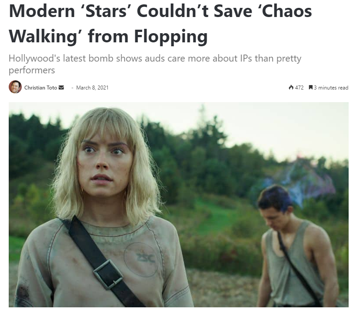Click the blonde woman's face in photo
The height and width of the screenshot is (313, 353).
(104, 166)
